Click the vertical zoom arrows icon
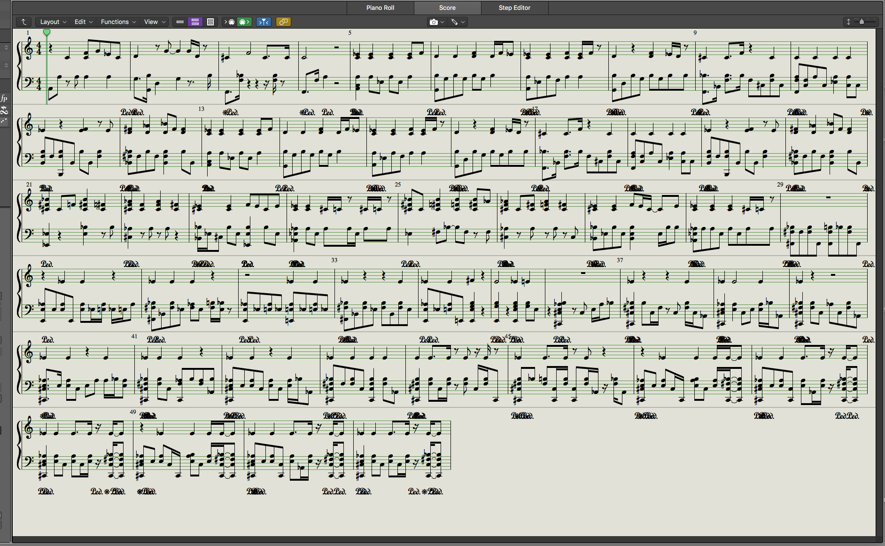 [848, 22]
